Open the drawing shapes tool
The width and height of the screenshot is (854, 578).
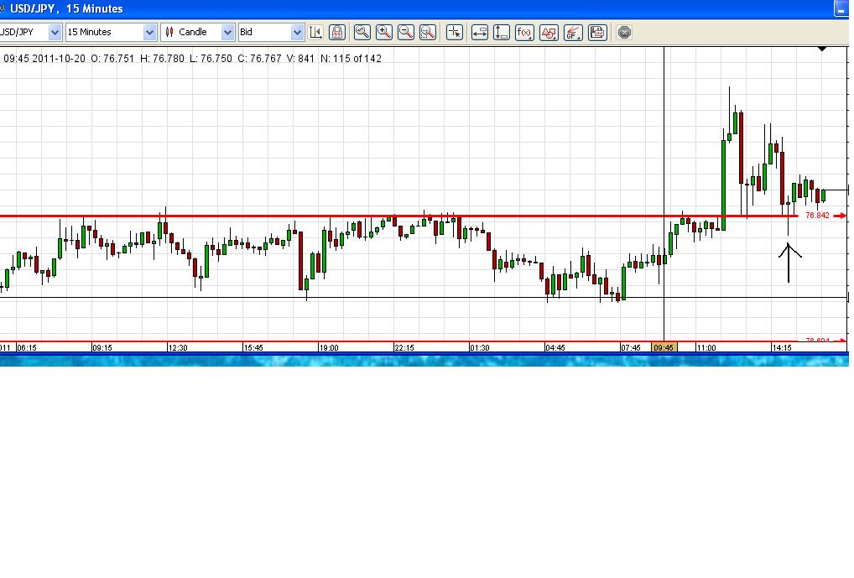point(549,32)
